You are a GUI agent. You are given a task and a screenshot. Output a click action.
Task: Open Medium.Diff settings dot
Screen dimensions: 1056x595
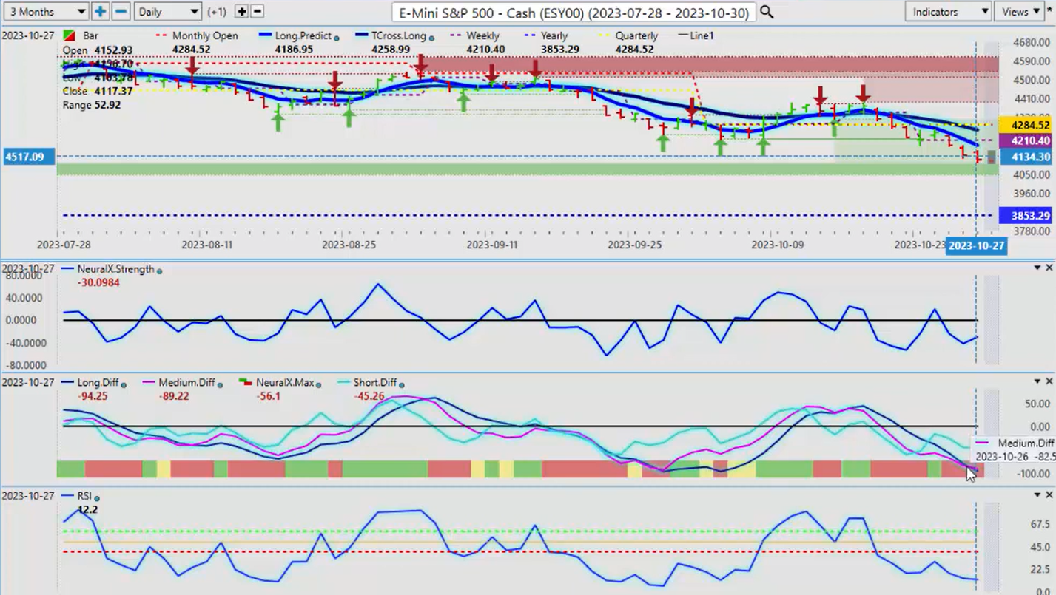pyautogui.click(x=220, y=384)
